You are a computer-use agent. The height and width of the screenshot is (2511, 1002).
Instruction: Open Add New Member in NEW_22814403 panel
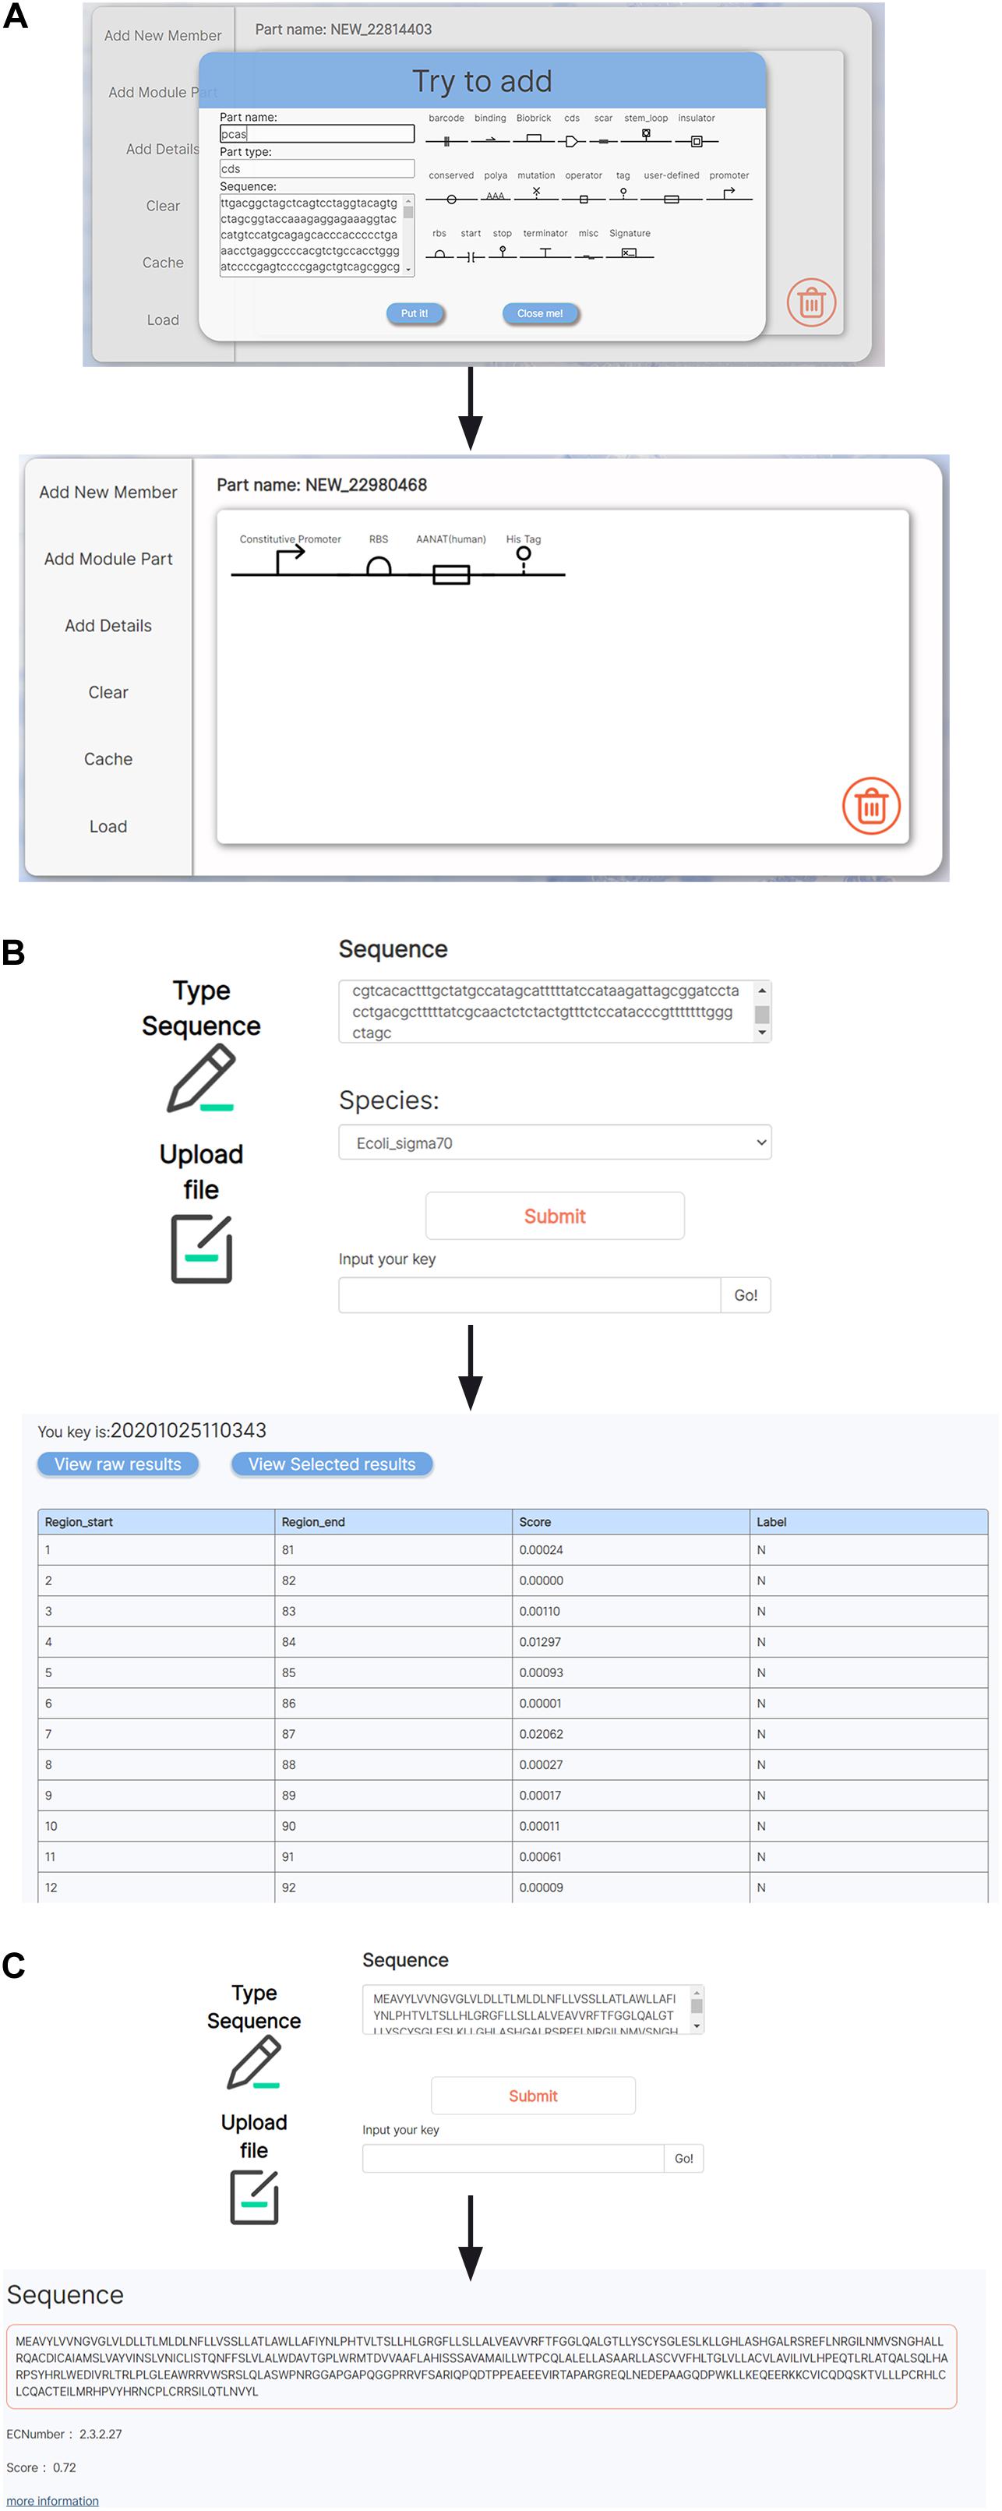pyautogui.click(x=163, y=35)
